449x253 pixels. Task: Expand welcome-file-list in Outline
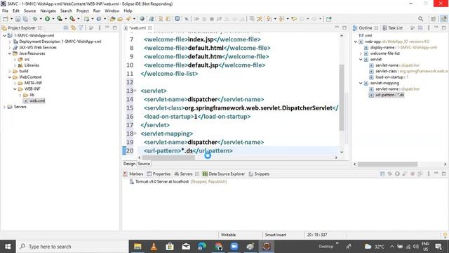tap(361, 53)
